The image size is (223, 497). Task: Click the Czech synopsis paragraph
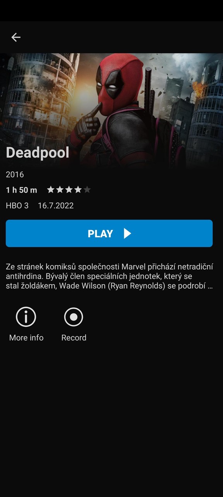coord(110,276)
